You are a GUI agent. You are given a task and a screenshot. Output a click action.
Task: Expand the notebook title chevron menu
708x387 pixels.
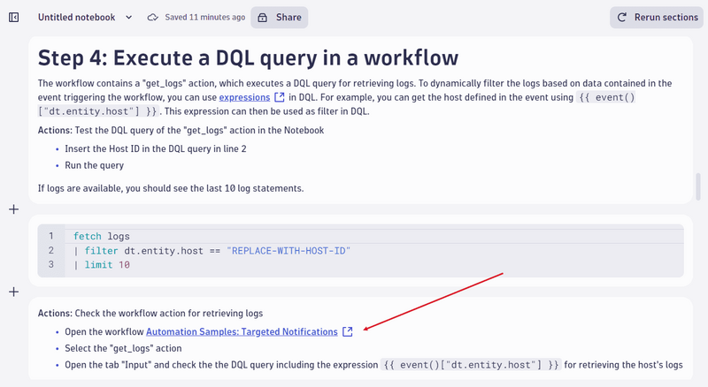click(x=129, y=17)
